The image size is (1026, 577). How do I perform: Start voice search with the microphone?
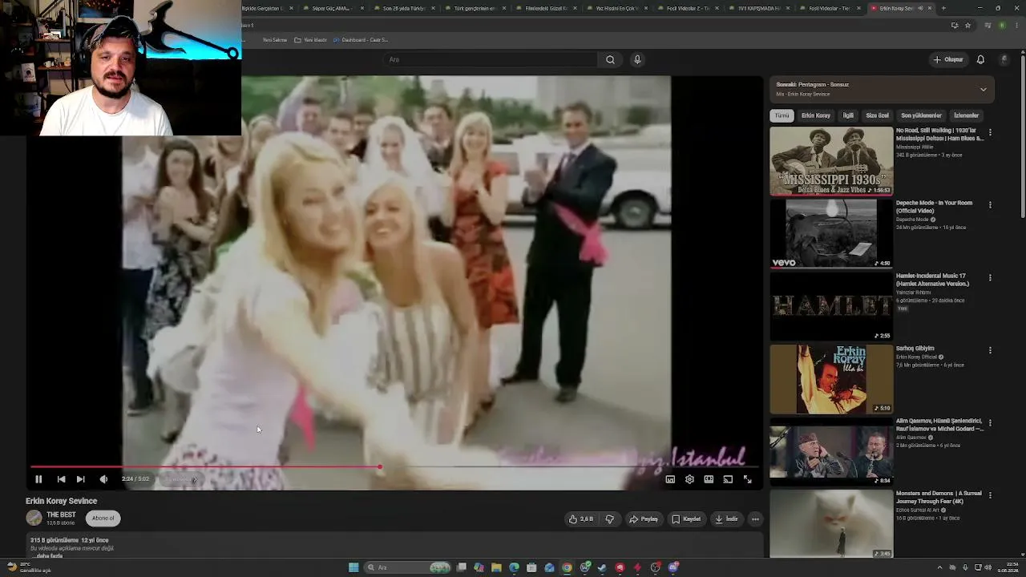tap(637, 59)
